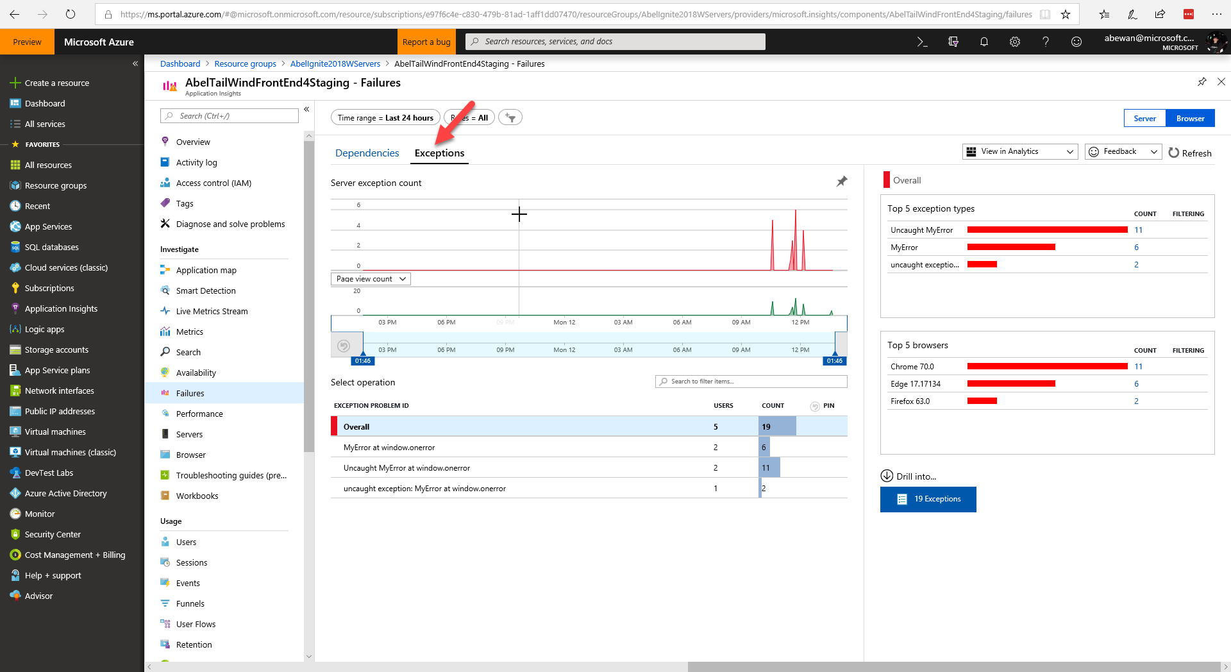The image size is (1231, 672).
Task: Open Smart Detection
Action: [x=206, y=290]
